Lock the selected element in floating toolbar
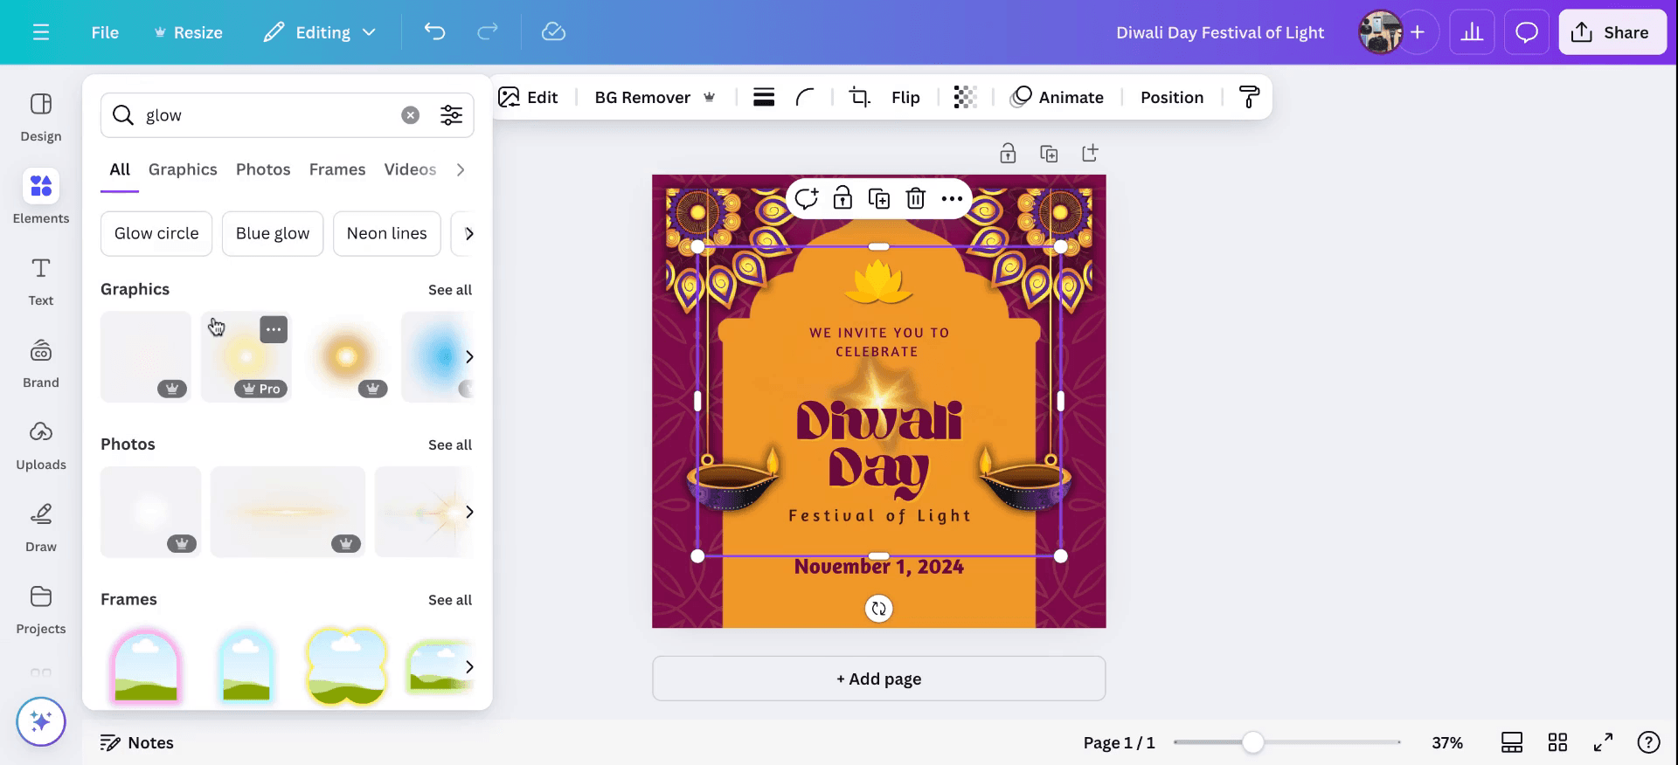The width and height of the screenshot is (1678, 765). [842, 199]
